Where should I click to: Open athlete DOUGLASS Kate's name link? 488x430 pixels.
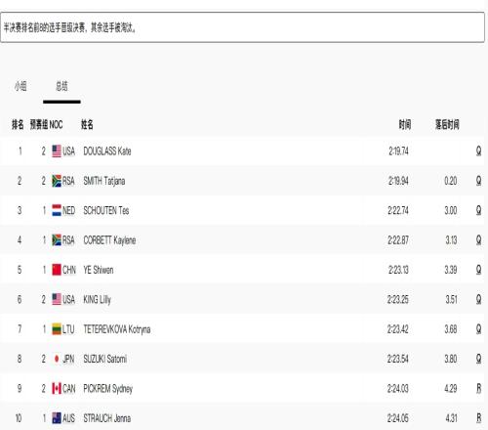[x=107, y=151]
